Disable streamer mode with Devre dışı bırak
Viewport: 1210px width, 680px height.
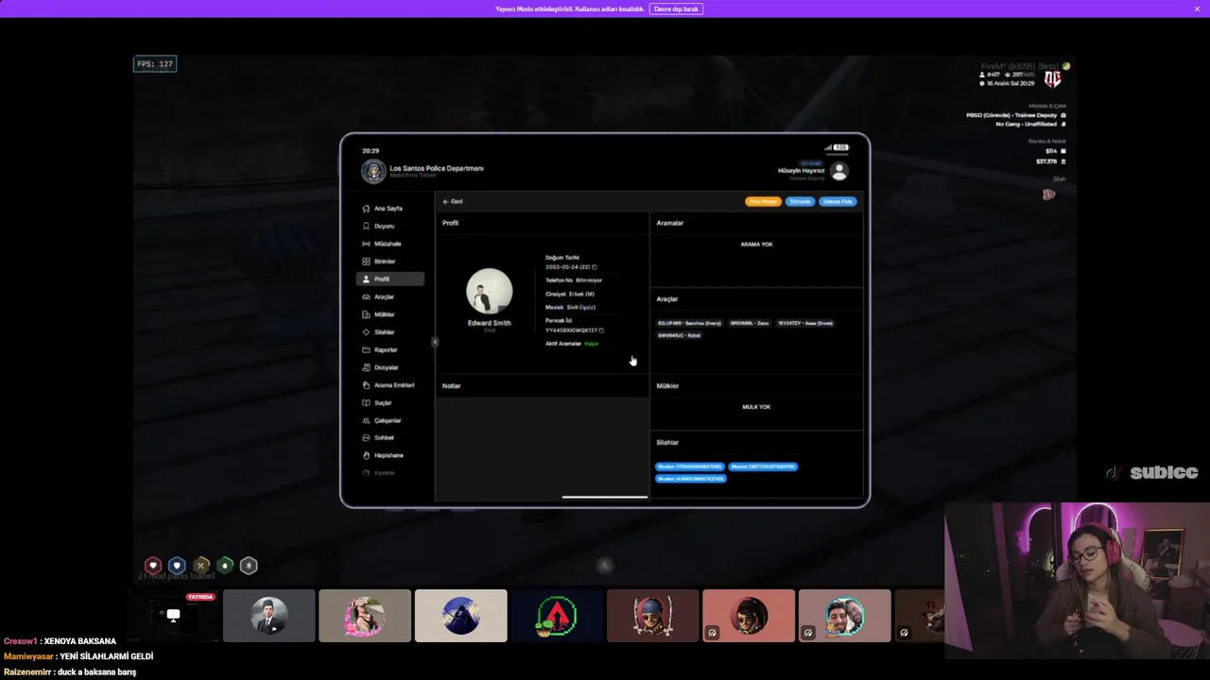point(676,8)
